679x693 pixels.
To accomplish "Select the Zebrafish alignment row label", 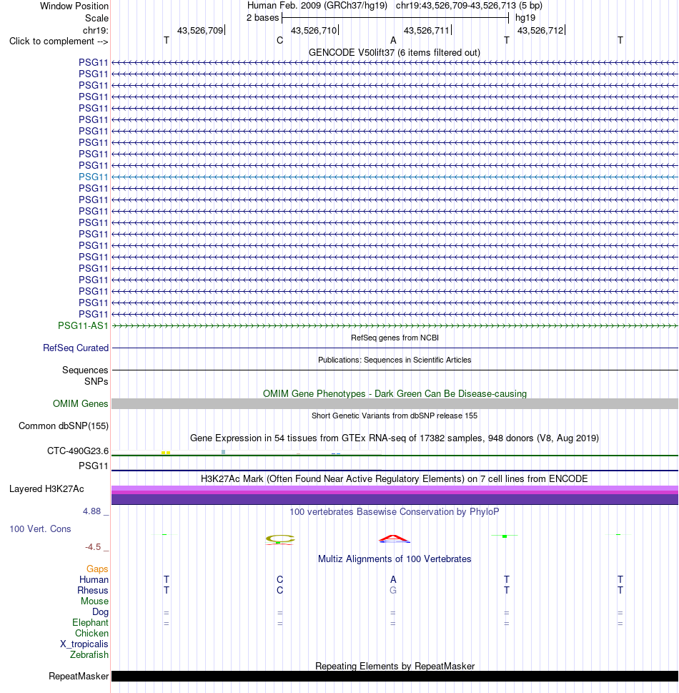I will tap(89, 654).
